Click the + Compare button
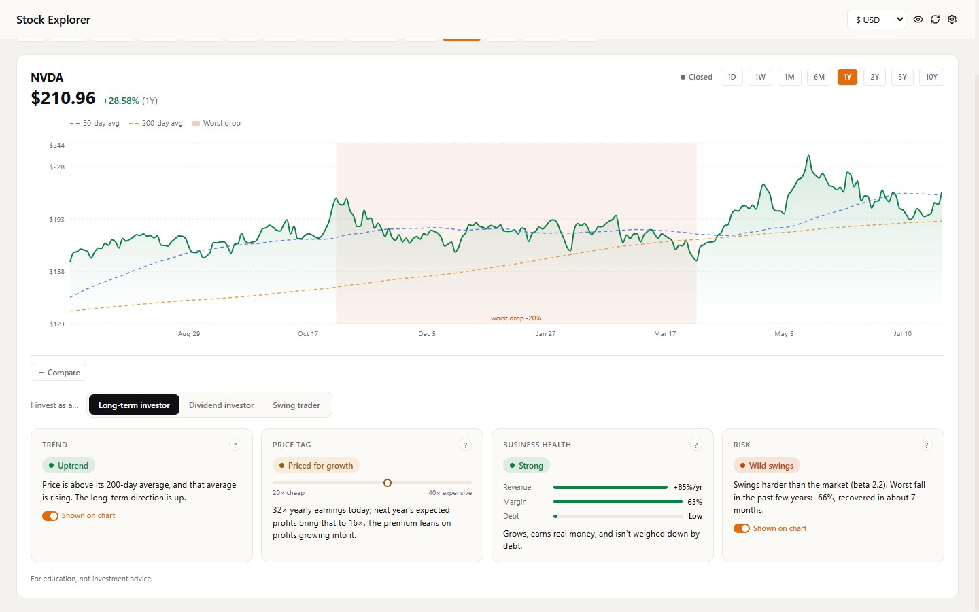979x612 pixels. (x=58, y=373)
